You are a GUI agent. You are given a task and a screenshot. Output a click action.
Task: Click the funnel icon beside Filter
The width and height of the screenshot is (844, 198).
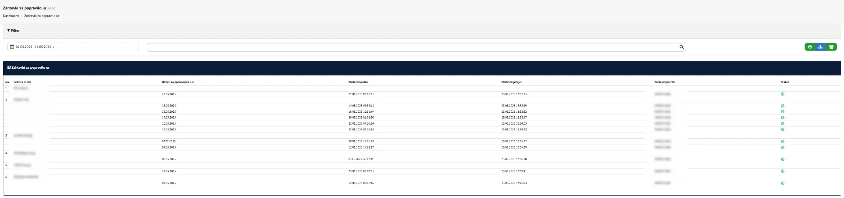9,31
